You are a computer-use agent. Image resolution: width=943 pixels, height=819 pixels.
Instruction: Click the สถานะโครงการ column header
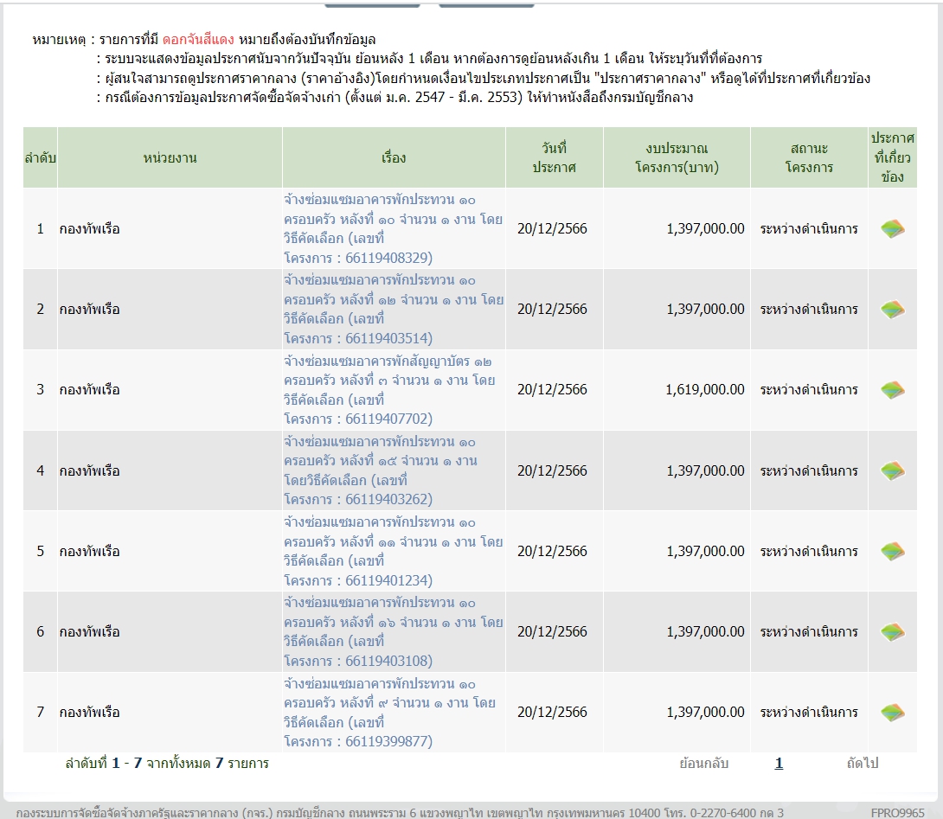809,157
